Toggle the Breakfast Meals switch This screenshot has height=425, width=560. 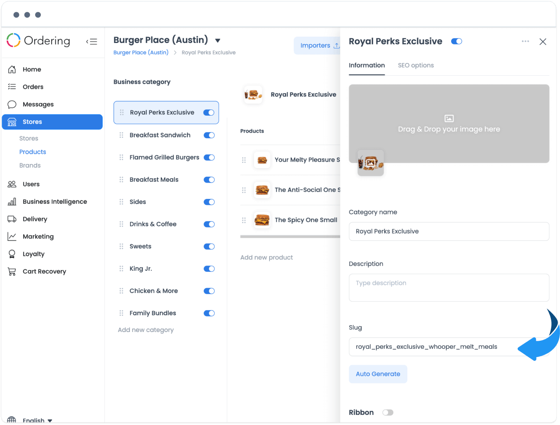point(209,180)
